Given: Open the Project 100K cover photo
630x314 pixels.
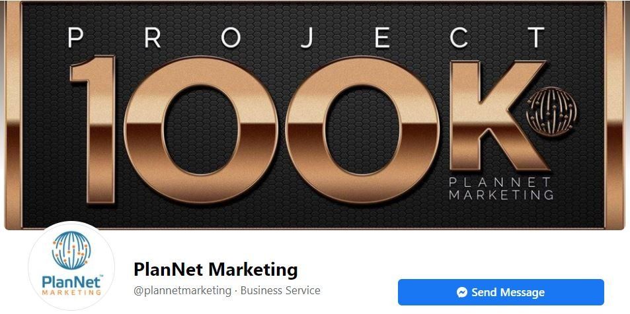Looking at the screenshot, I should coord(315,115).
